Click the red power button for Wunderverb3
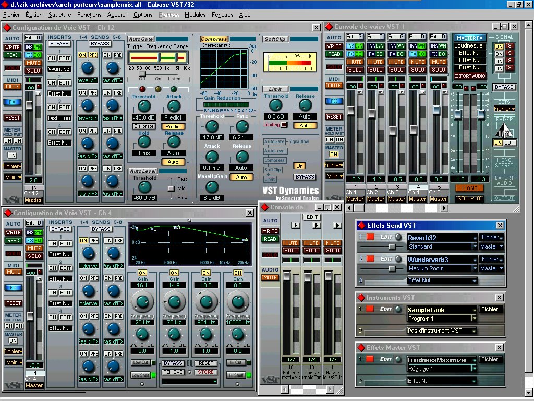 371,259
